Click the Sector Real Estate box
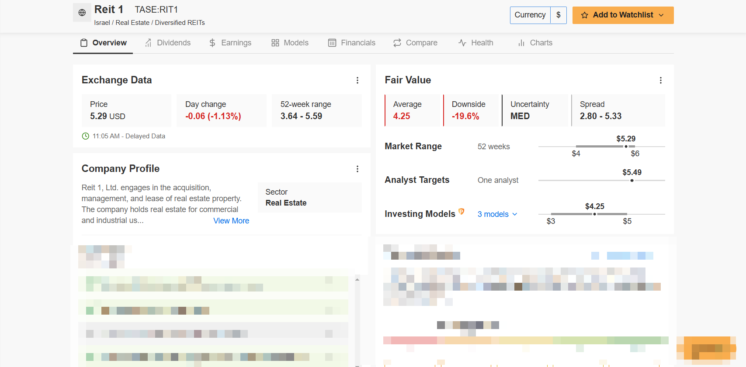The image size is (746, 367). coord(310,197)
